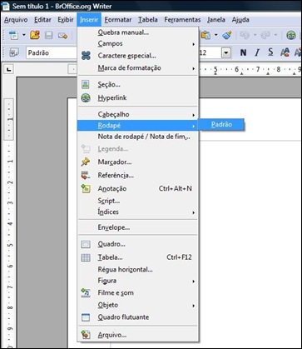Click the Hyperlink globe icon in toolbar
Viewport: 302px width, 349px height.
[291, 35]
